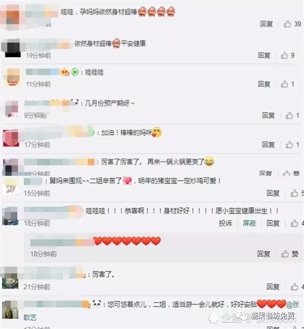Reply to the 孕妈妈依然身材超棒 comment
The width and height of the screenshot is (304, 329).
point(266,24)
